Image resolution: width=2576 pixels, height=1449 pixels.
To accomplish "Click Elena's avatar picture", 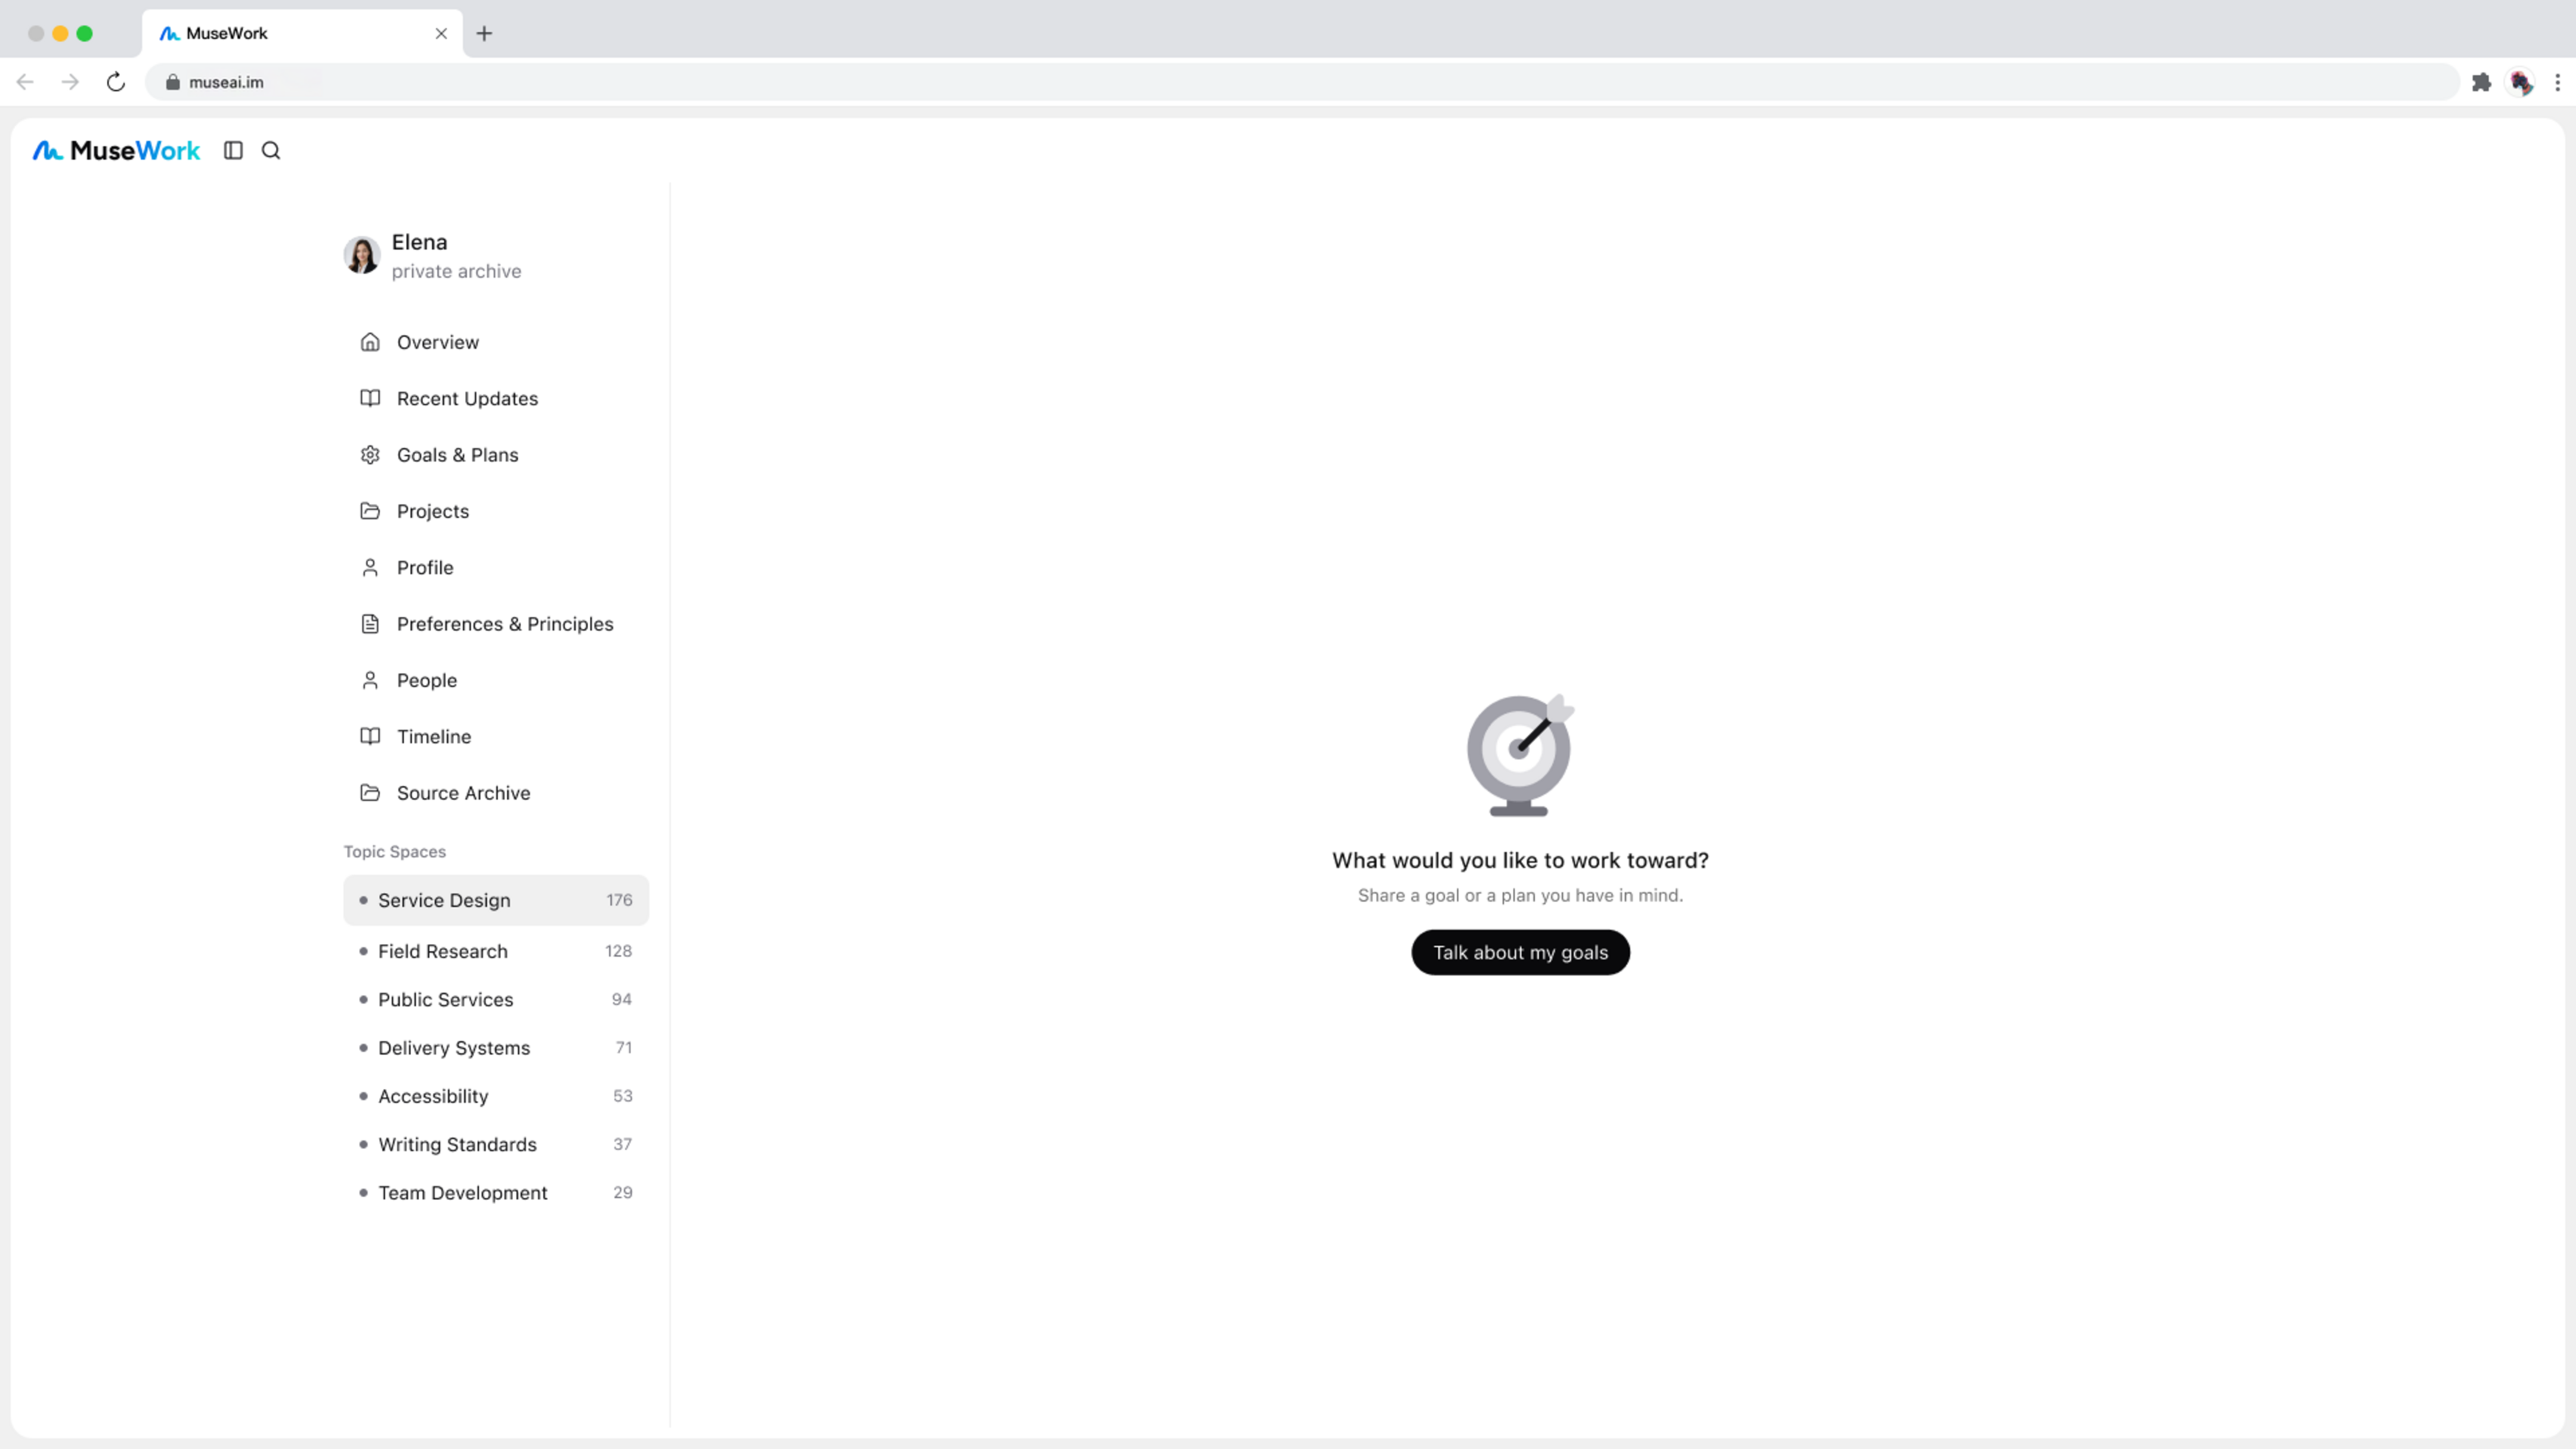I will pos(362,255).
